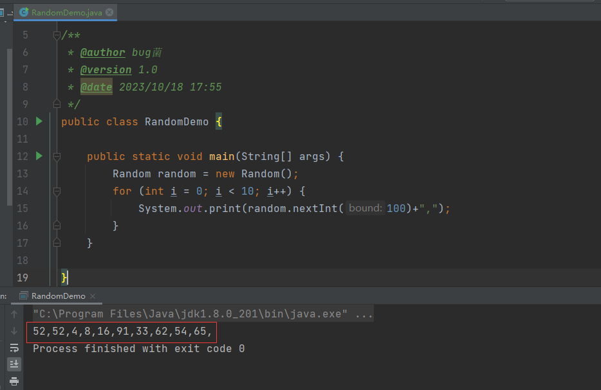
Task: Toggle scroll-to-end in the run console
Action: (x=14, y=364)
